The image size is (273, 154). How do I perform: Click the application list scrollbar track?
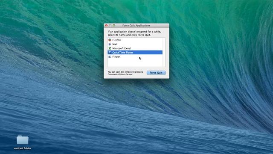pos(164,52)
